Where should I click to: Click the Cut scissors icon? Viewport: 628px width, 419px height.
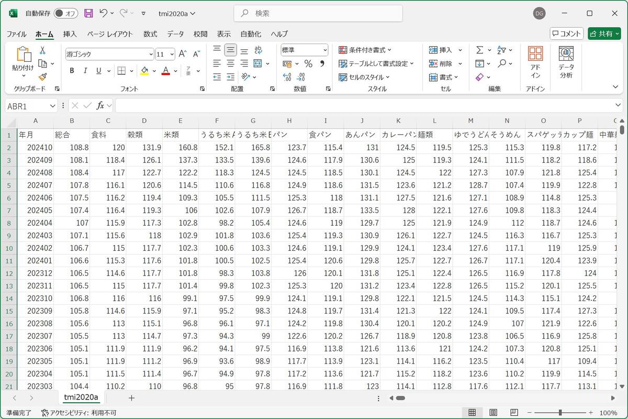[42, 50]
